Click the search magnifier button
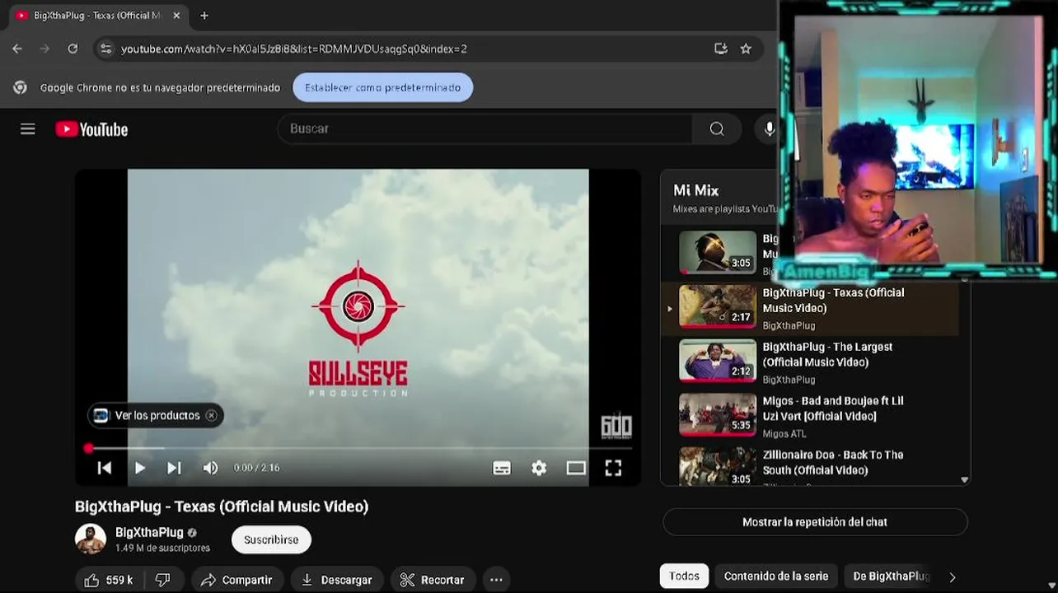Screen dimensions: 1058x593 click(717, 128)
